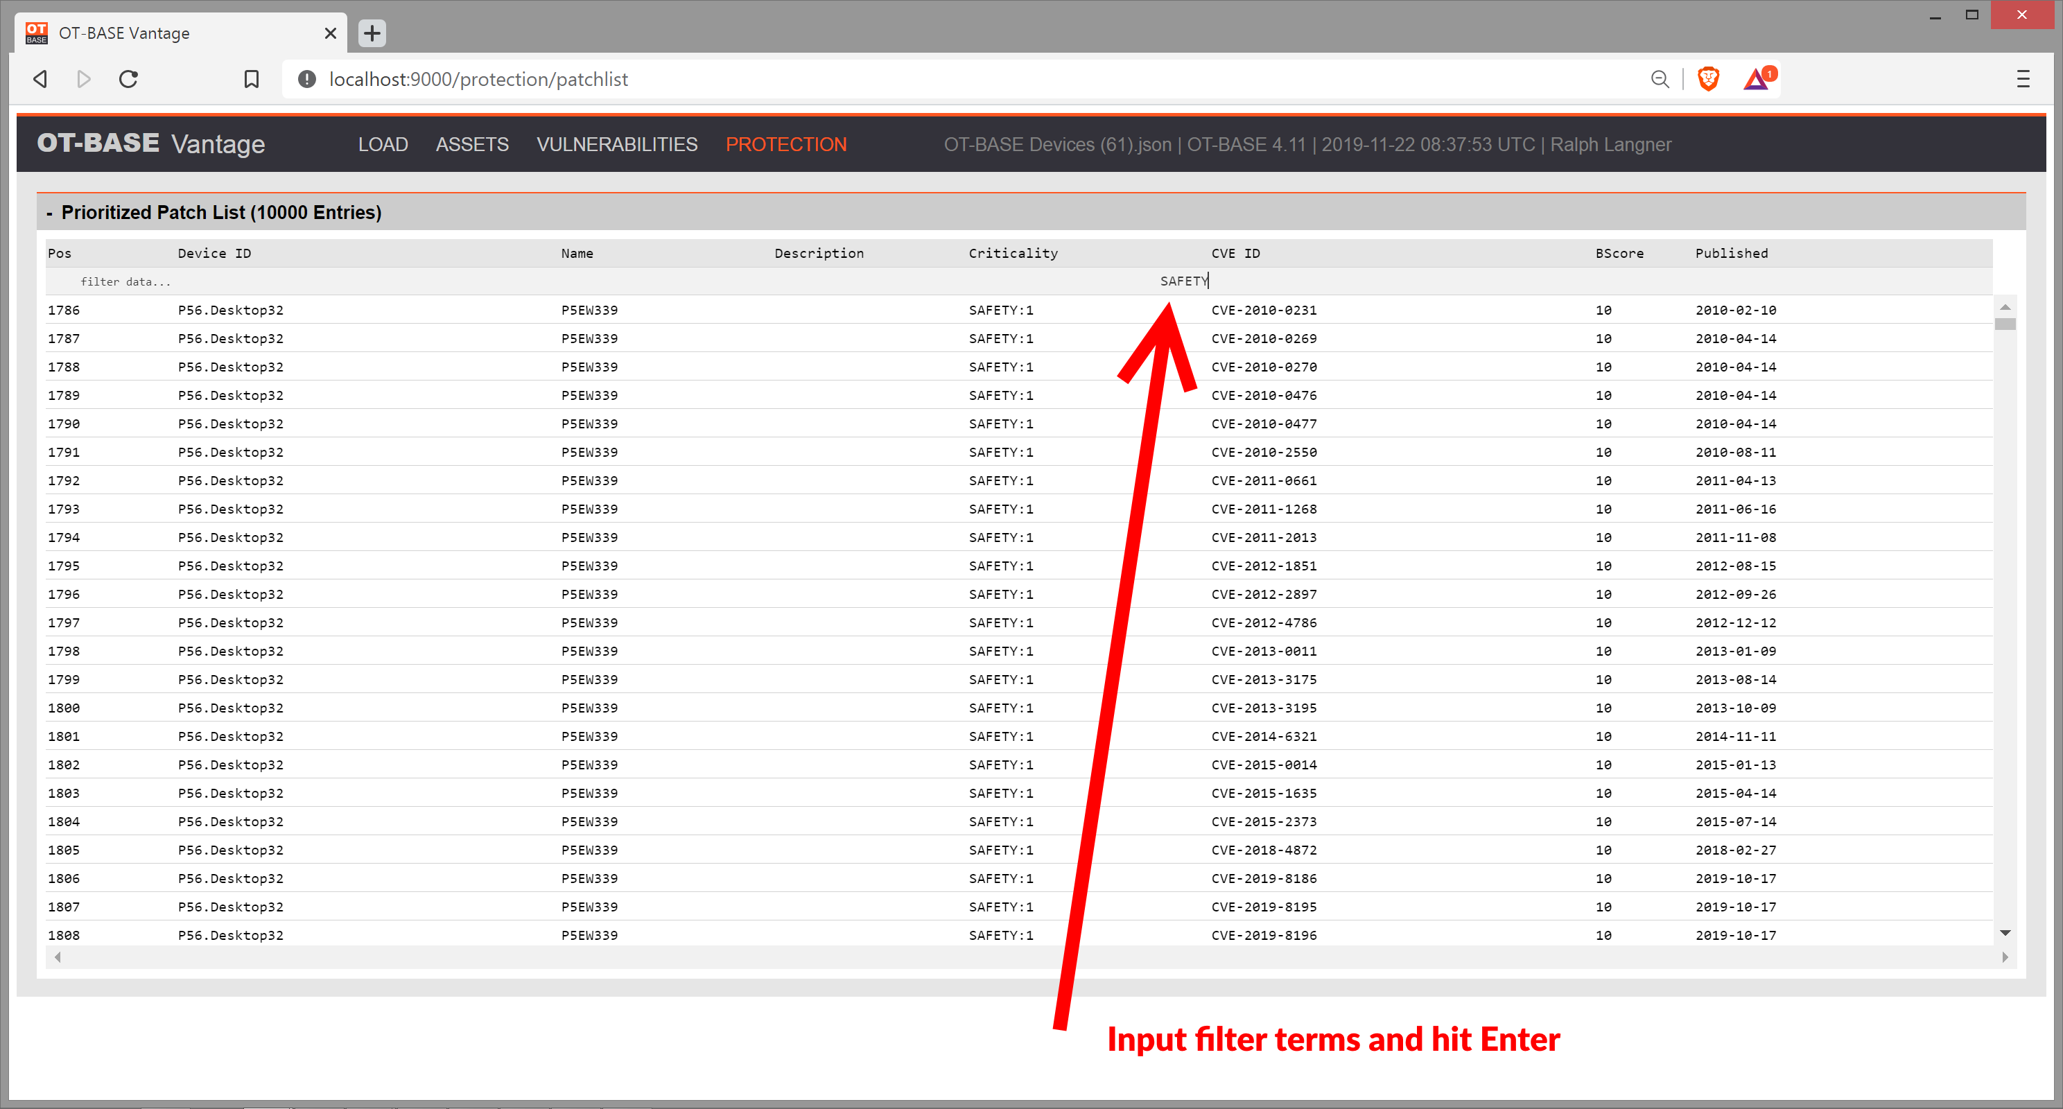Image resolution: width=2063 pixels, height=1109 pixels.
Task: Open the browser hamburger menu
Action: [x=2023, y=79]
